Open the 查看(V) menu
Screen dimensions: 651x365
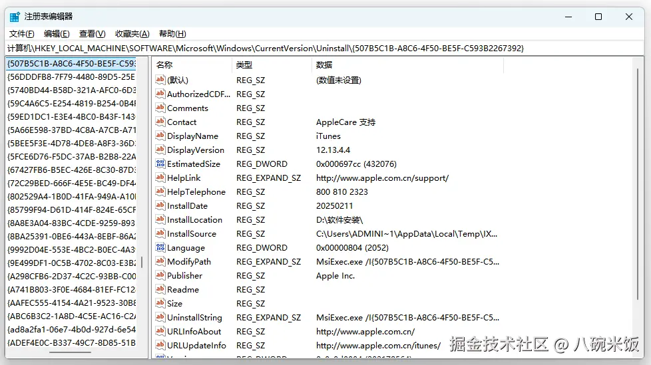click(92, 34)
